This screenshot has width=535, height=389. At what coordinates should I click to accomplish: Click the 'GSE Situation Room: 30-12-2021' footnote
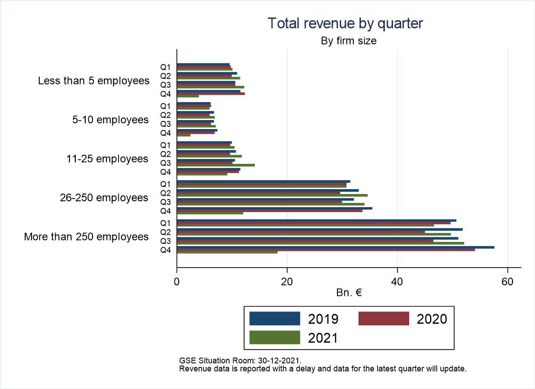[x=240, y=361]
